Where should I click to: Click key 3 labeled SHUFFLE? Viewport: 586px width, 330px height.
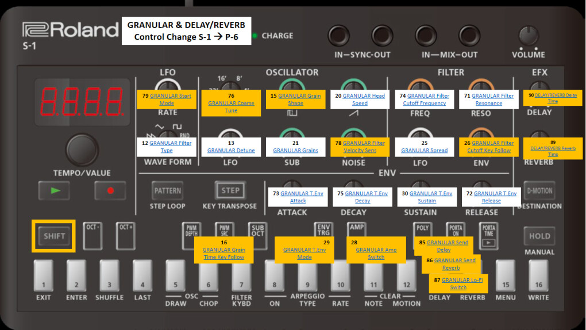click(109, 275)
